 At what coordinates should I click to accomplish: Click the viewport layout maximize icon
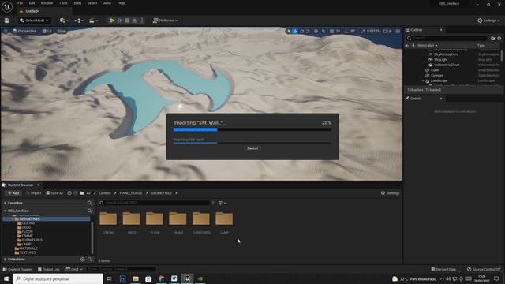(398, 31)
